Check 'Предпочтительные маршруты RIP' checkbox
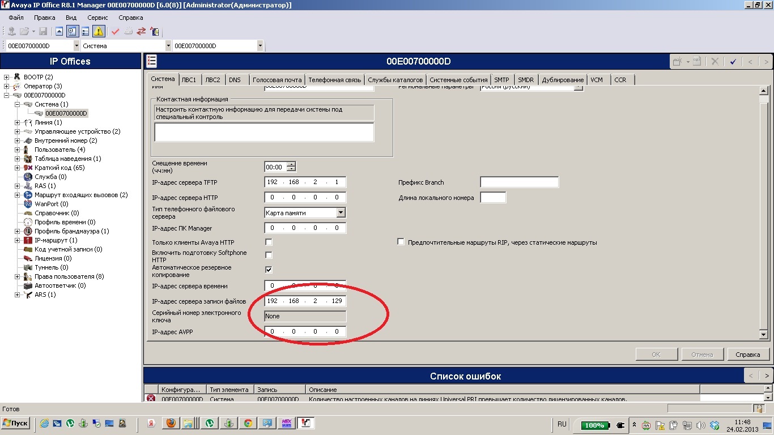Screen dimensions: 774x435 click(x=401, y=242)
